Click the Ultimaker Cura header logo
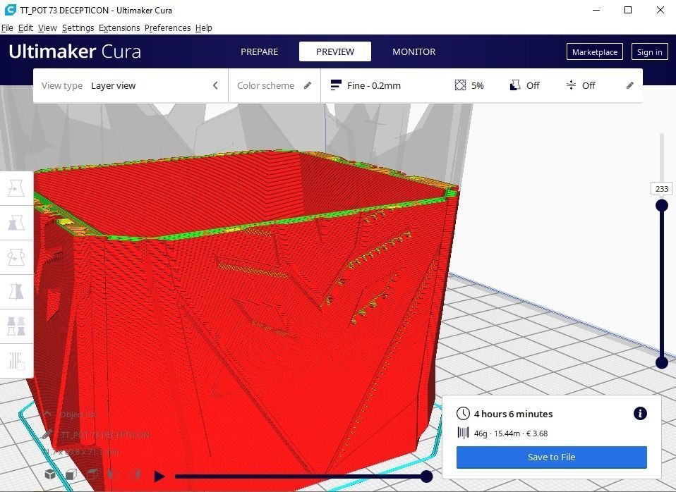This screenshot has height=492, width=676. click(x=75, y=51)
